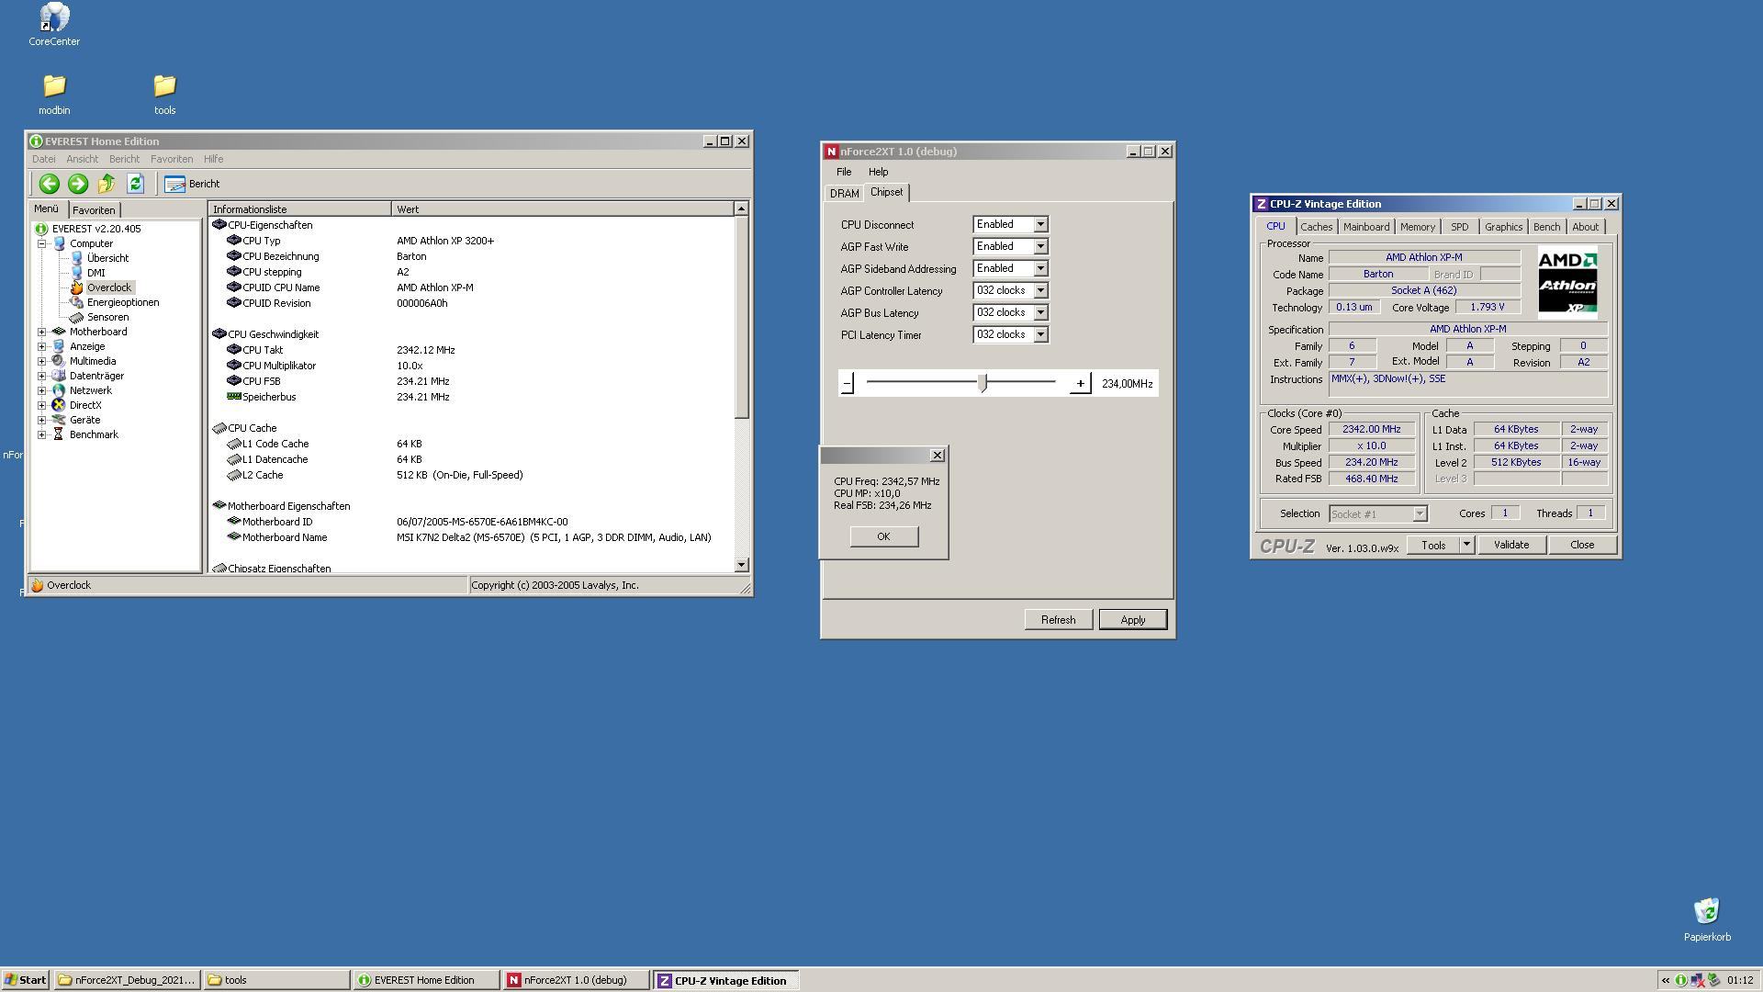Open the Datei menu in EVEREST

pos(43,159)
